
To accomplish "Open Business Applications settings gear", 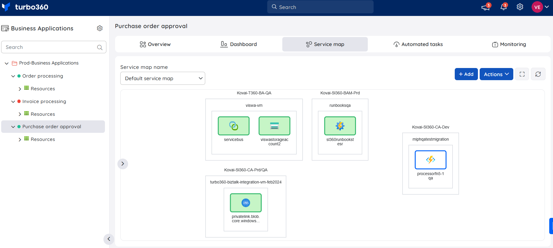I will tap(100, 28).
